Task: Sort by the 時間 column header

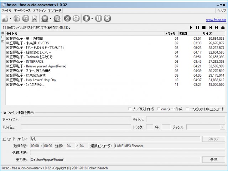Action: (x=190, y=34)
